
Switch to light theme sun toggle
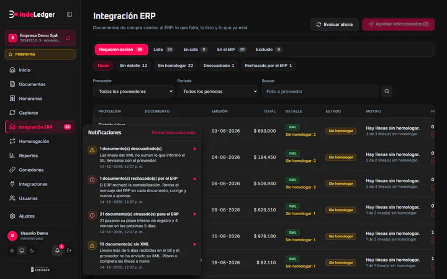coord(12,250)
